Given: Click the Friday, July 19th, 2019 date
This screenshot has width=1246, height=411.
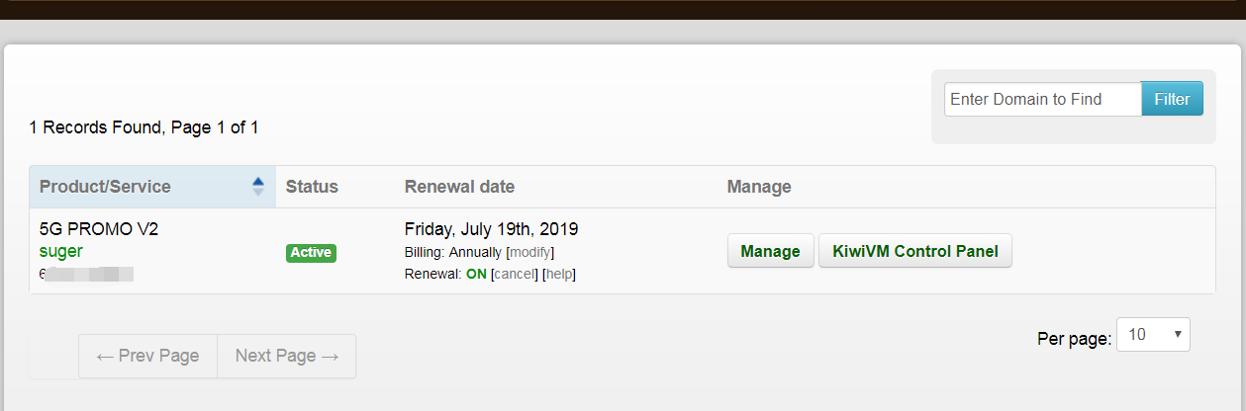Looking at the screenshot, I should (x=491, y=229).
